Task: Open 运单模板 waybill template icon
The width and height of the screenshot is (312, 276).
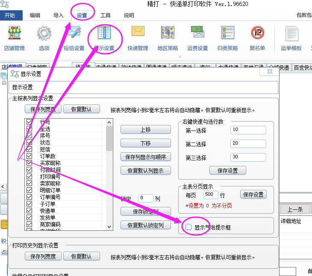Action: 291,33
